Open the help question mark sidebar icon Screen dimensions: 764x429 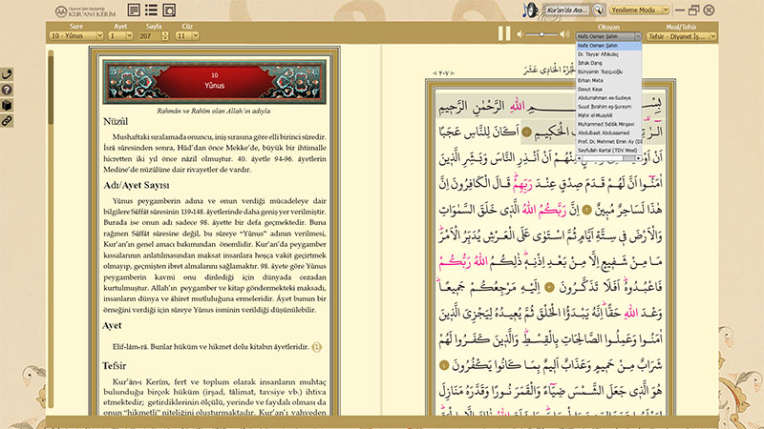tap(7, 90)
